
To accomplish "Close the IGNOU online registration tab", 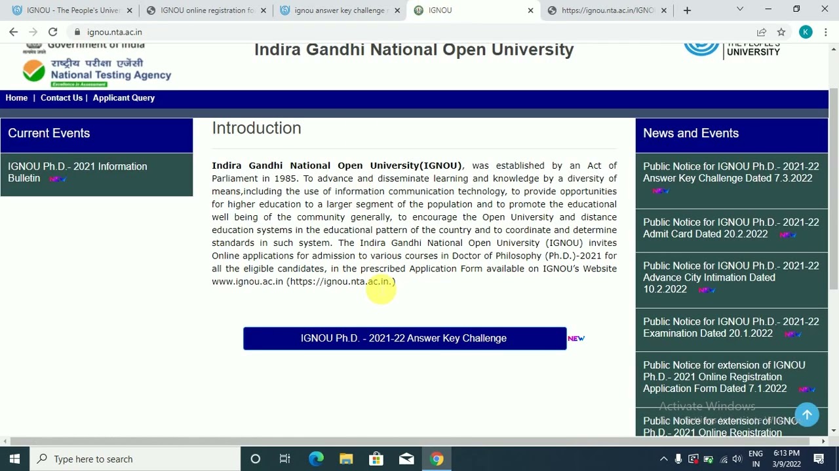I will tap(263, 10).
